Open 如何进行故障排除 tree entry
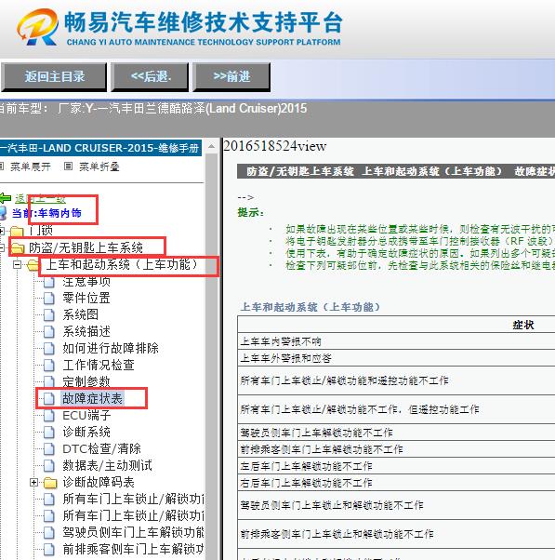This screenshot has width=555, height=560. pos(111,348)
